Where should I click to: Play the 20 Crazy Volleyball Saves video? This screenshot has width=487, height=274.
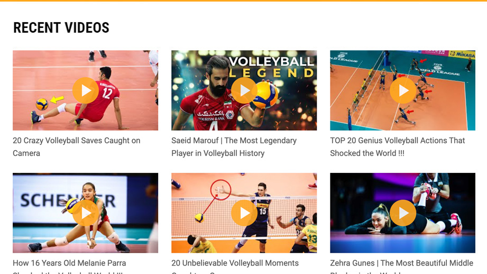pos(86,90)
